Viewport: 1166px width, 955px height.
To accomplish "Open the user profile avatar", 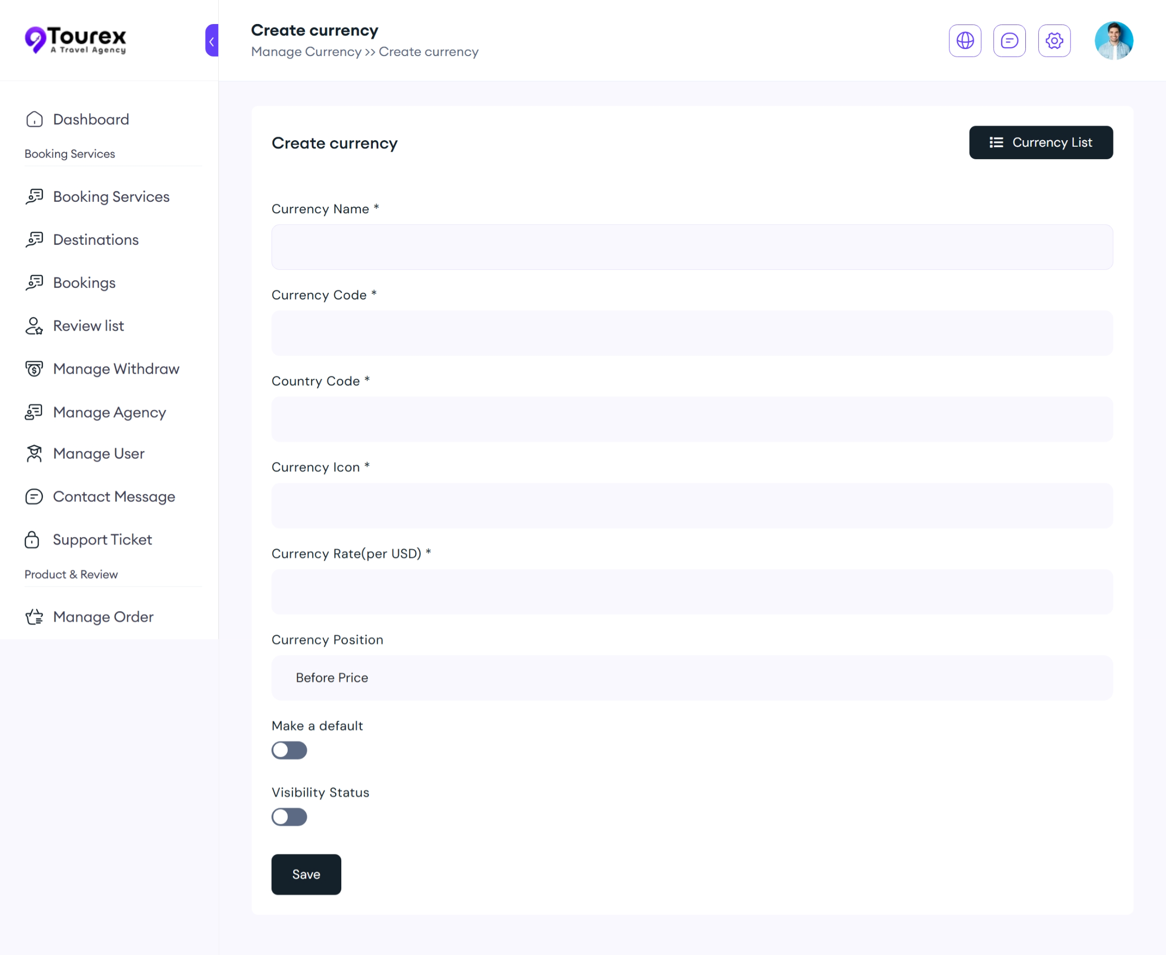I will point(1113,41).
